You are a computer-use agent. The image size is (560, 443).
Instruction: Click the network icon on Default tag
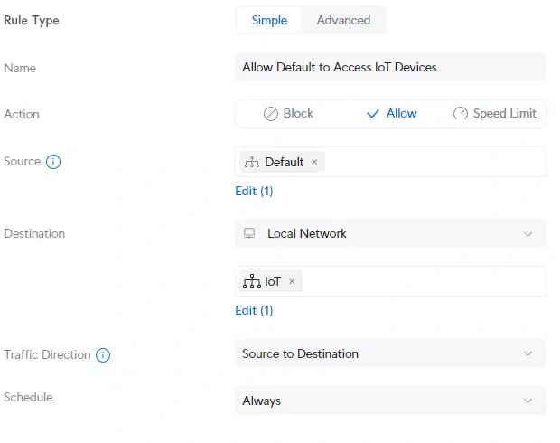(x=252, y=162)
